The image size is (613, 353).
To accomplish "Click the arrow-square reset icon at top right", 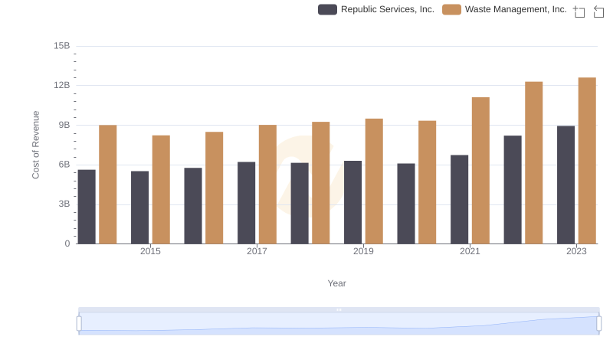I will pos(599,11).
